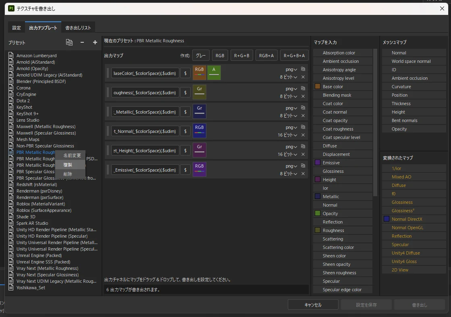Create a グレー output map
The width and height of the screenshot is (451, 317).
click(x=201, y=55)
